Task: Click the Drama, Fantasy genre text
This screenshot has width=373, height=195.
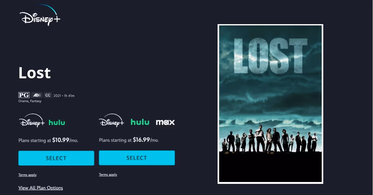Action: click(x=30, y=101)
